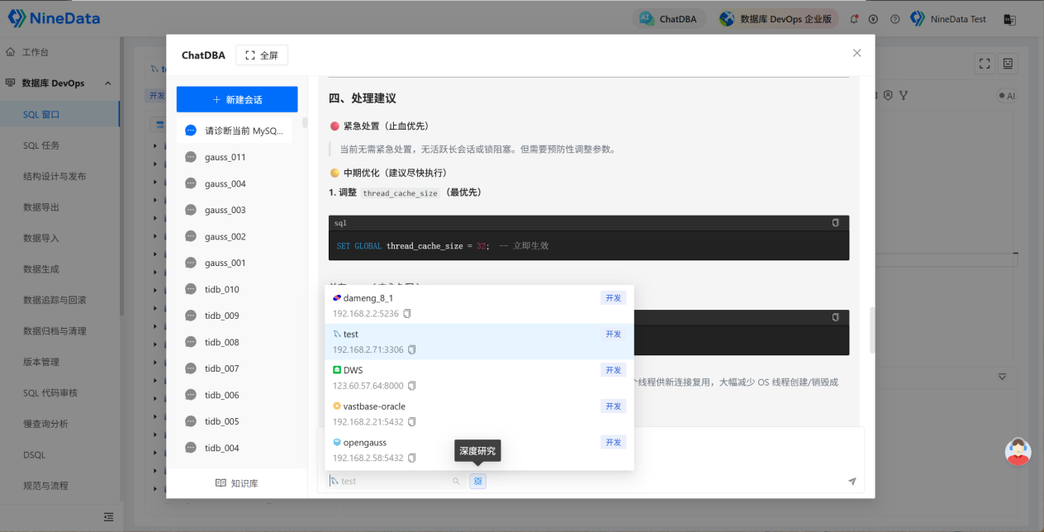Select dameng_8_1 data source
Screen dimensions: 1044x532
[x=479, y=306]
